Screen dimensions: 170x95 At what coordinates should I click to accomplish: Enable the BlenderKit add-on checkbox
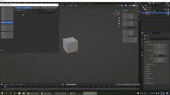[18, 13]
